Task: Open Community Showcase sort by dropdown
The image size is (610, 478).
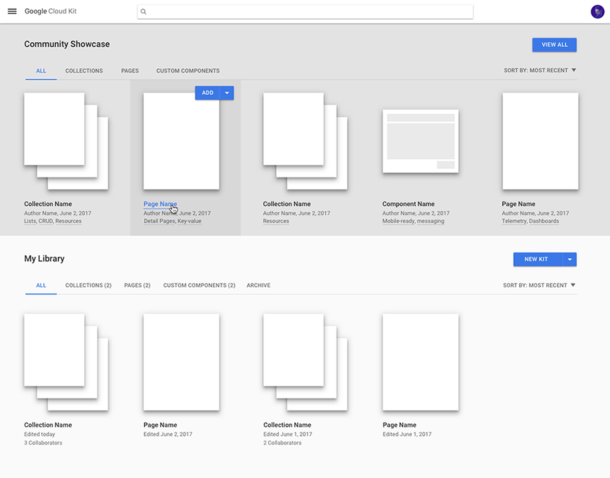Action: click(x=540, y=70)
